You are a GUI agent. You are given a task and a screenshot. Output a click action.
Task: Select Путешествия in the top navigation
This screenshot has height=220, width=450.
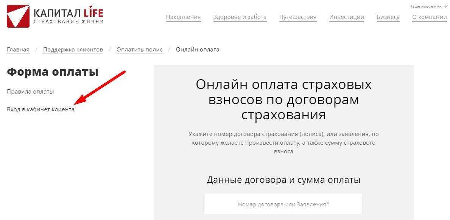tap(297, 17)
